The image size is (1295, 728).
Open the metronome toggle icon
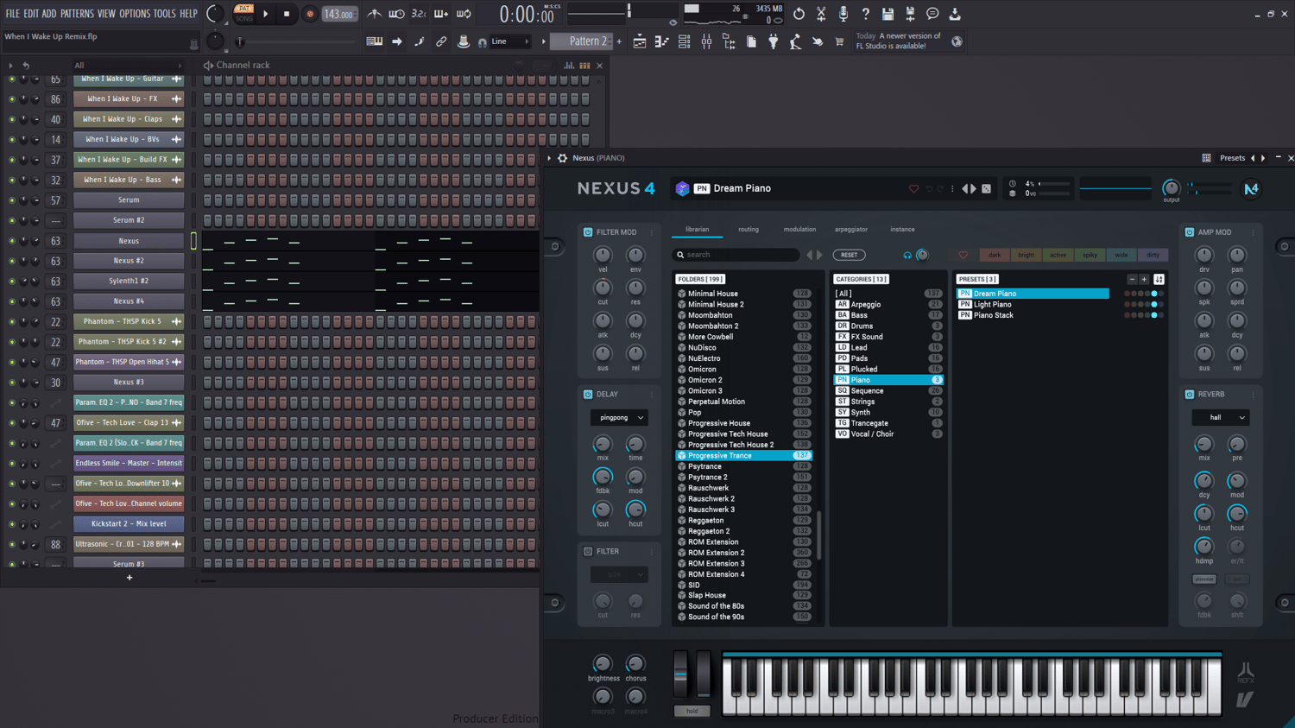[374, 14]
